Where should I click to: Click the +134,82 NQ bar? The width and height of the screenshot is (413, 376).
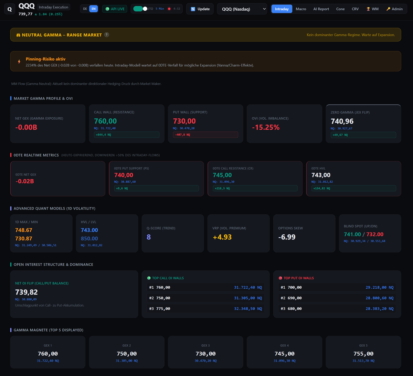pos(354,189)
